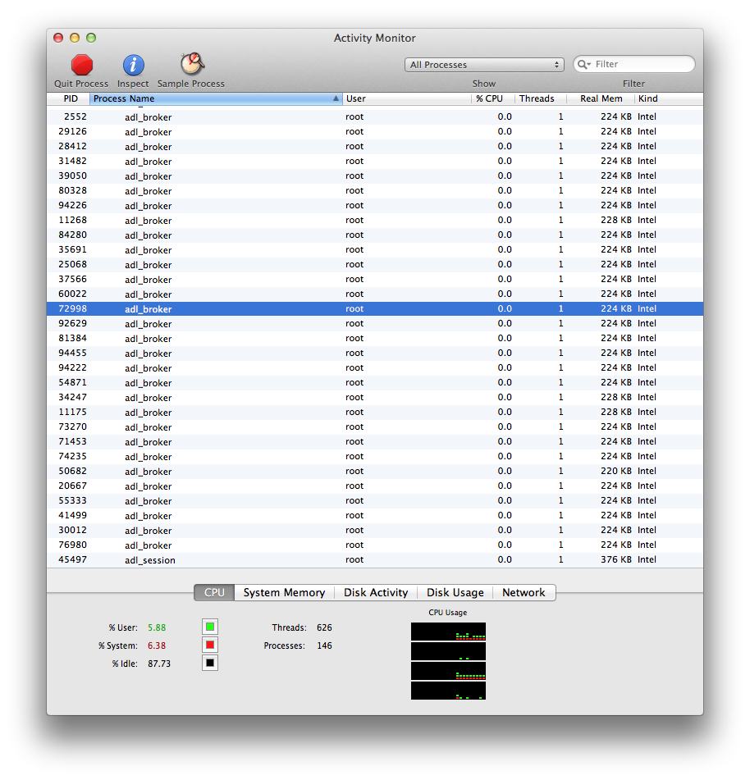Sort by Real Mem column header
The height and width of the screenshot is (780, 750).
tap(601, 98)
